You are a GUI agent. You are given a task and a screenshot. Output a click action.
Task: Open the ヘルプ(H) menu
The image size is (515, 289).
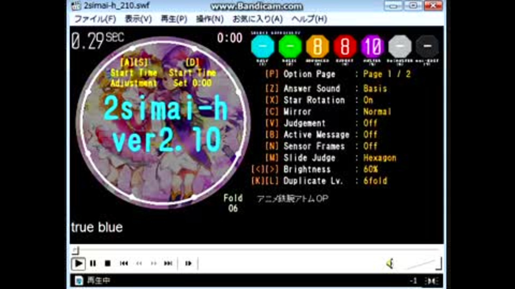tap(309, 19)
